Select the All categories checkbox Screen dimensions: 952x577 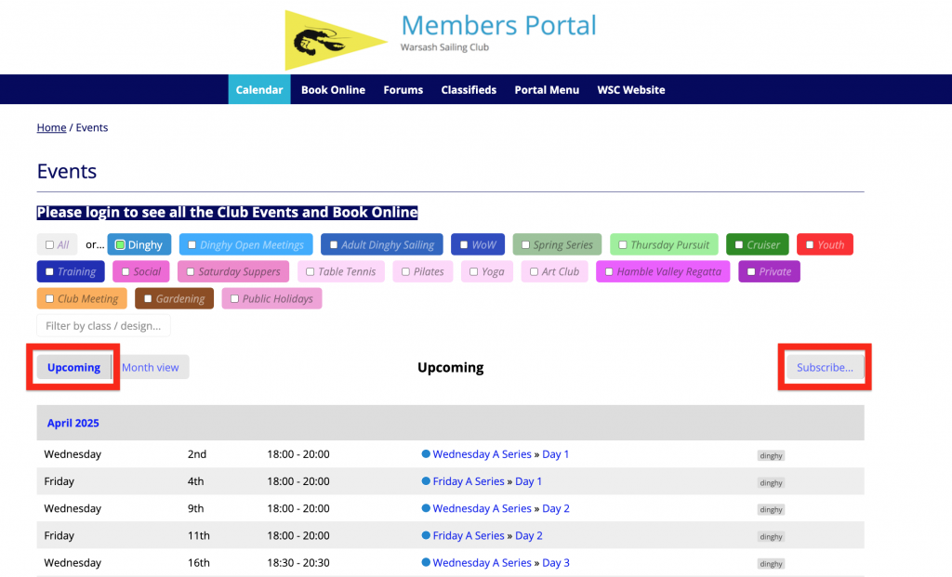coord(49,245)
